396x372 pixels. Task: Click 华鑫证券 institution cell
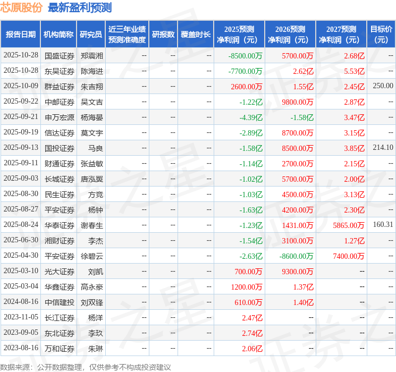tap(60, 287)
